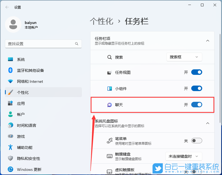This screenshot has height=175, width=222.
Task: Collapse the 任务栏项 section
Action: (208, 40)
